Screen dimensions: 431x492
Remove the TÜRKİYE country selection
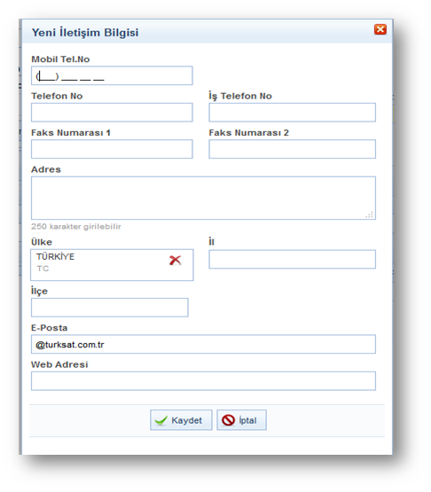(176, 260)
